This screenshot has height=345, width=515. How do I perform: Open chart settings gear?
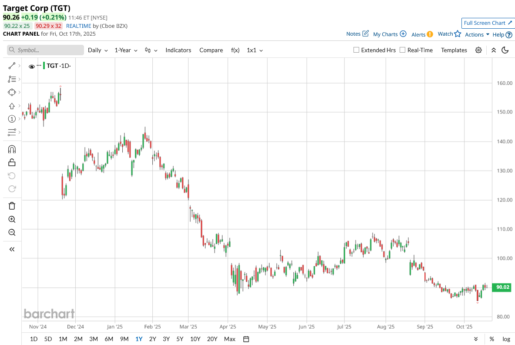pos(478,50)
